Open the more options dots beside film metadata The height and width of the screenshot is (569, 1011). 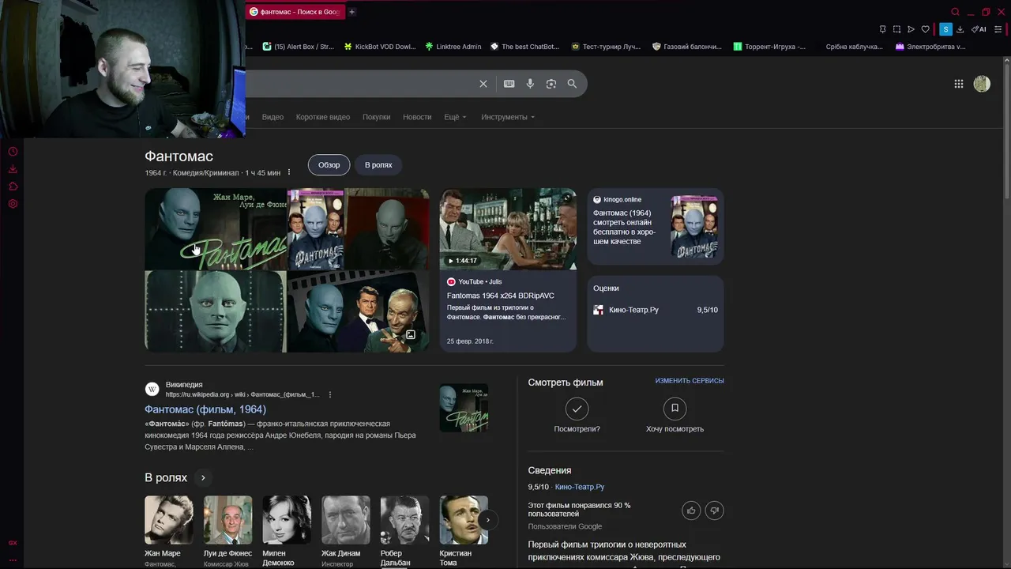(x=288, y=172)
